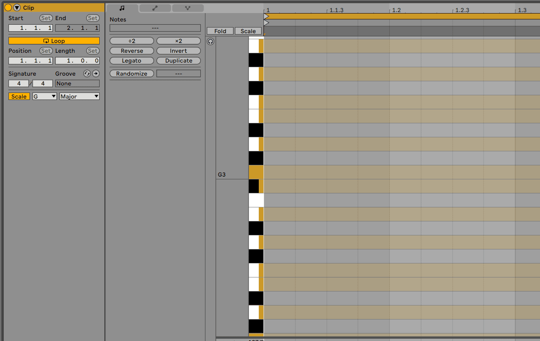
Task: Open the Envelopes tab icon
Action: pos(155,8)
